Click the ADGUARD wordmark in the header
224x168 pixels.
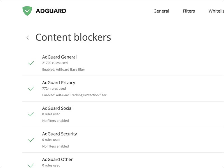tap(50, 11)
